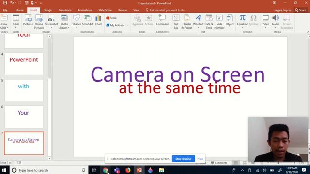Click the slide panel scroll down arrow
The image size is (310, 174).
49,158
